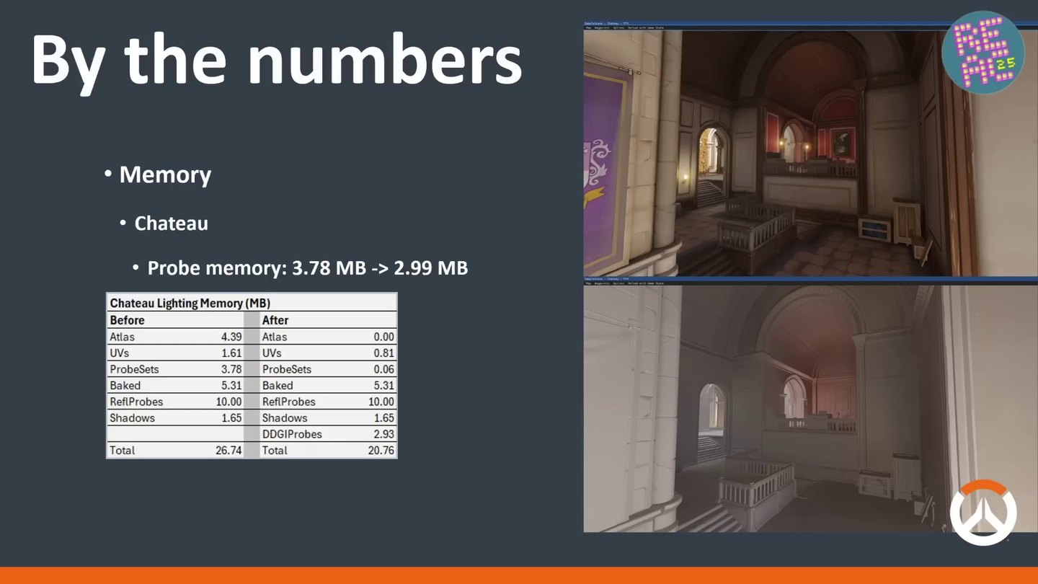Click the 'Chateau Lighting Memory (MB)' table title
The height and width of the screenshot is (584, 1038).
click(190, 303)
